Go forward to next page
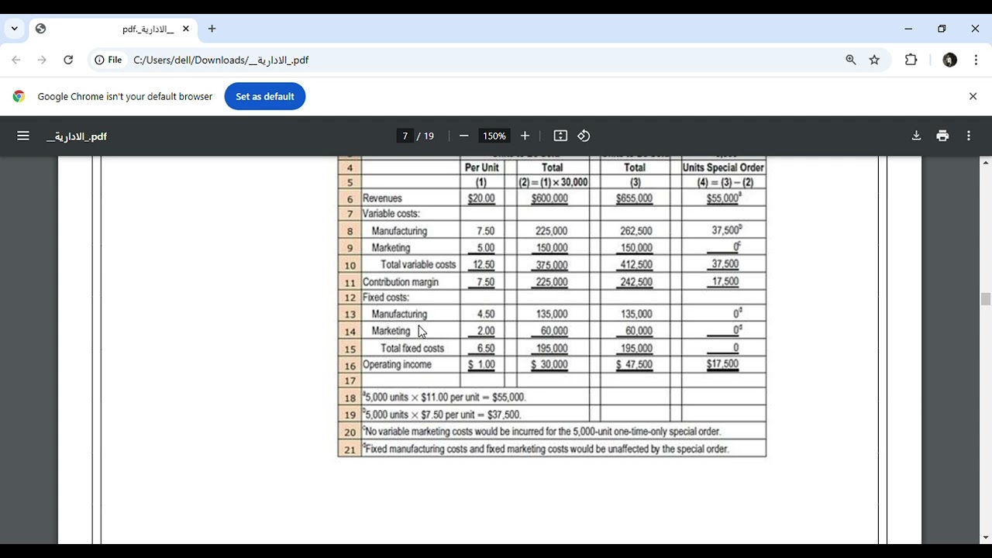Screen dimensions: 992x558 tap(42, 60)
